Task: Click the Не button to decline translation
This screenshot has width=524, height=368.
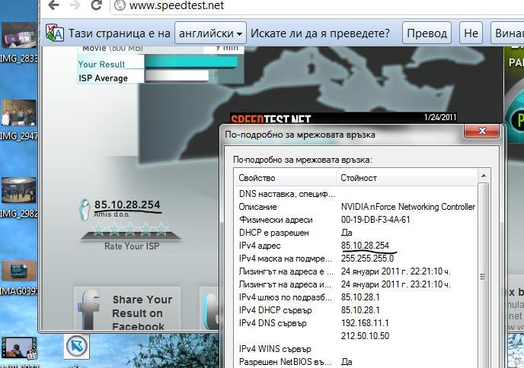Action: tap(471, 33)
